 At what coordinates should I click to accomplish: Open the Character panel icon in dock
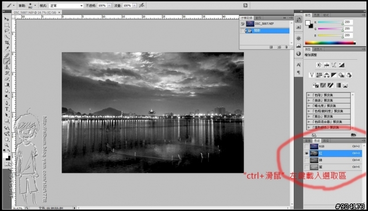click(298, 65)
